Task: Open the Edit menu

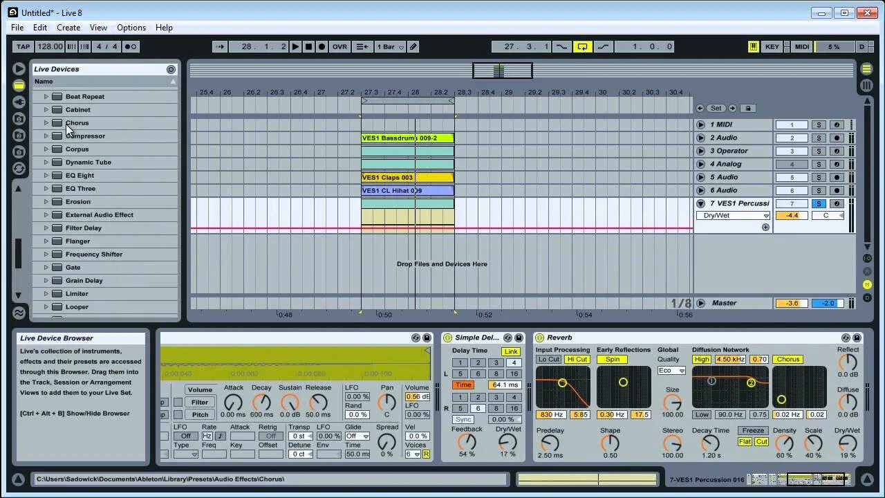Action: (40, 27)
